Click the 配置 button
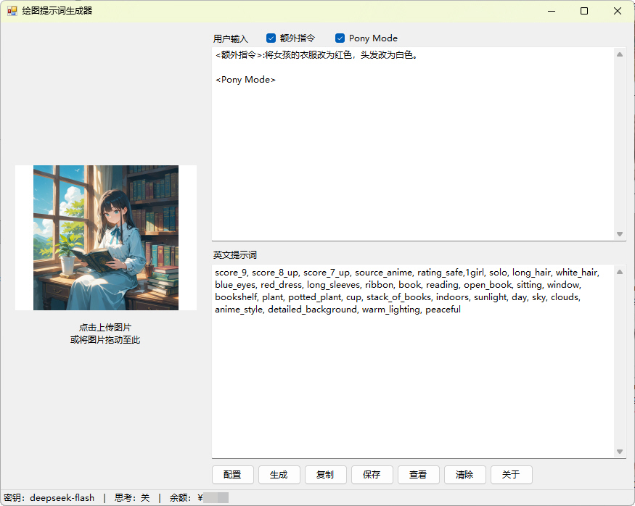The width and height of the screenshot is (635, 506). pos(232,474)
